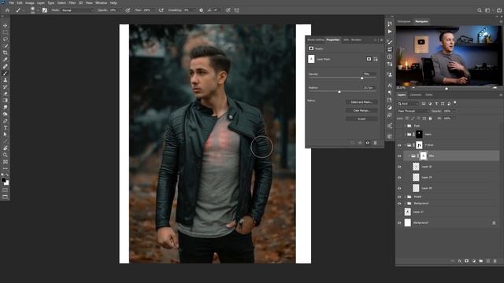Toggle visibility of Layer 29

click(399, 178)
